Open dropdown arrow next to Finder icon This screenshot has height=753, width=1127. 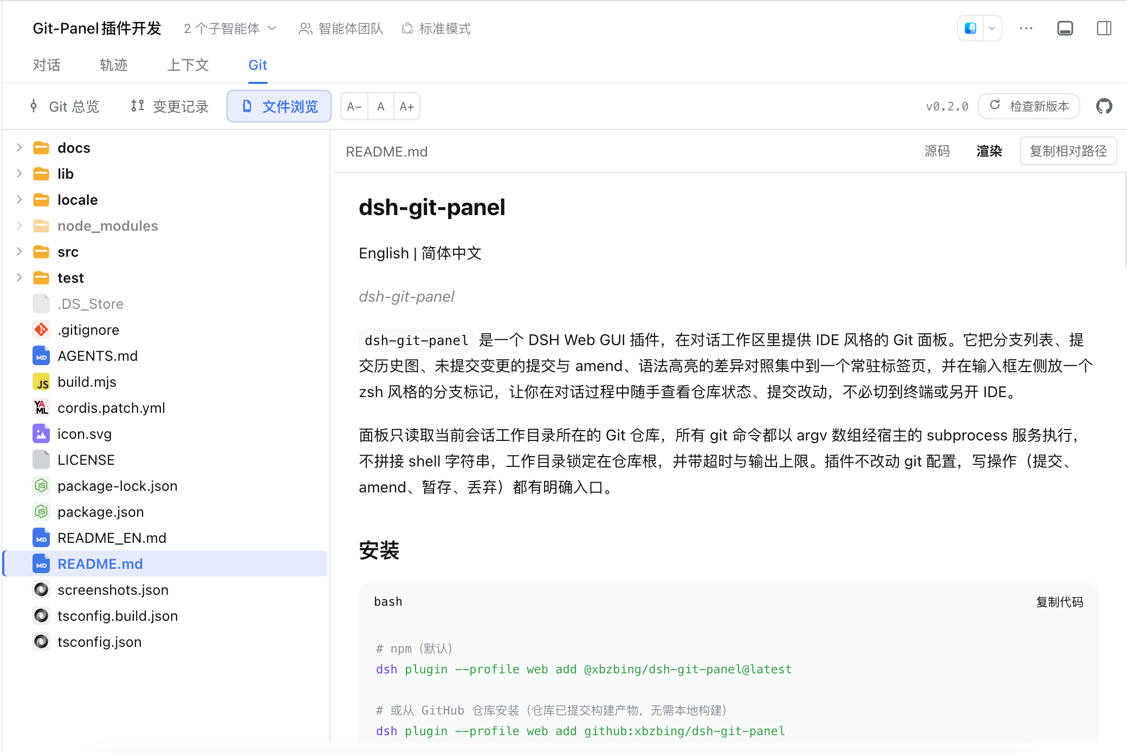pos(992,28)
